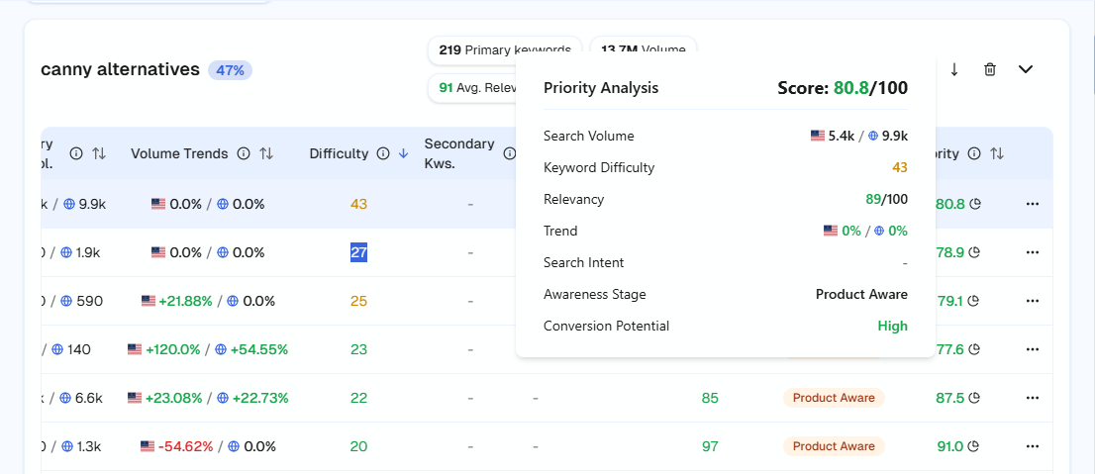Click the 91 Avg. Relevancy pill

[x=472, y=88]
